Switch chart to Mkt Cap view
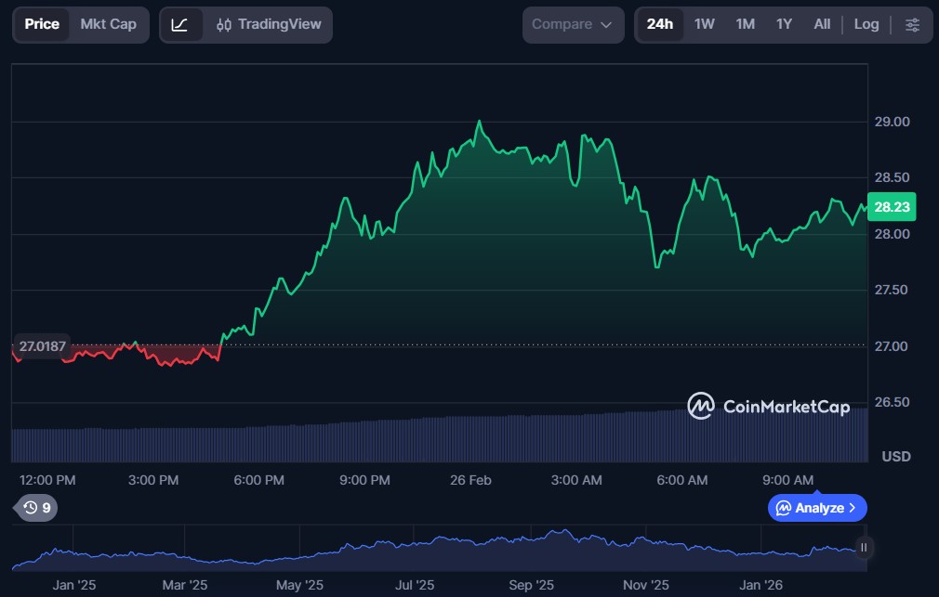This screenshot has width=939, height=597. (108, 25)
